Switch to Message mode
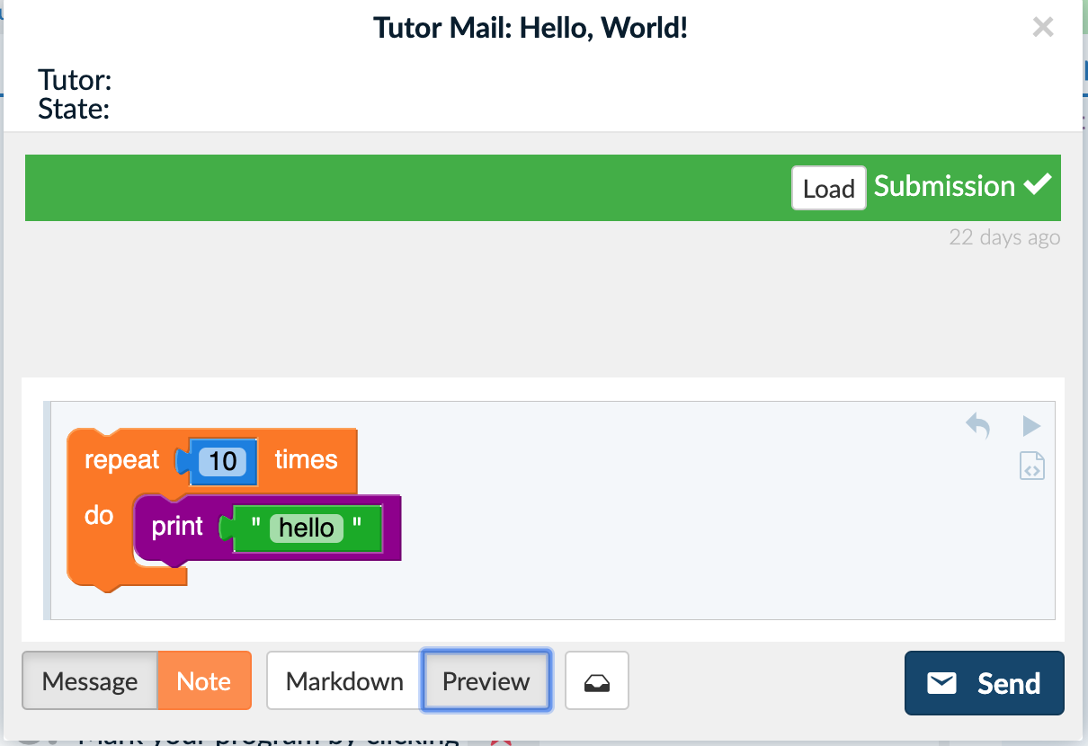Viewport: 1088px width, 746px height. (x=90, y=680)
